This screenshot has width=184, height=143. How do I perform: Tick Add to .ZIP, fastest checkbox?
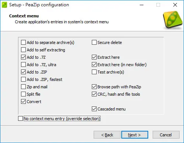pyautogui.click(x=23, y=79)
